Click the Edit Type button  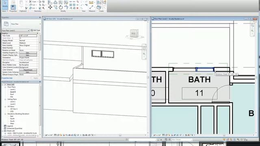coord(35,30)
